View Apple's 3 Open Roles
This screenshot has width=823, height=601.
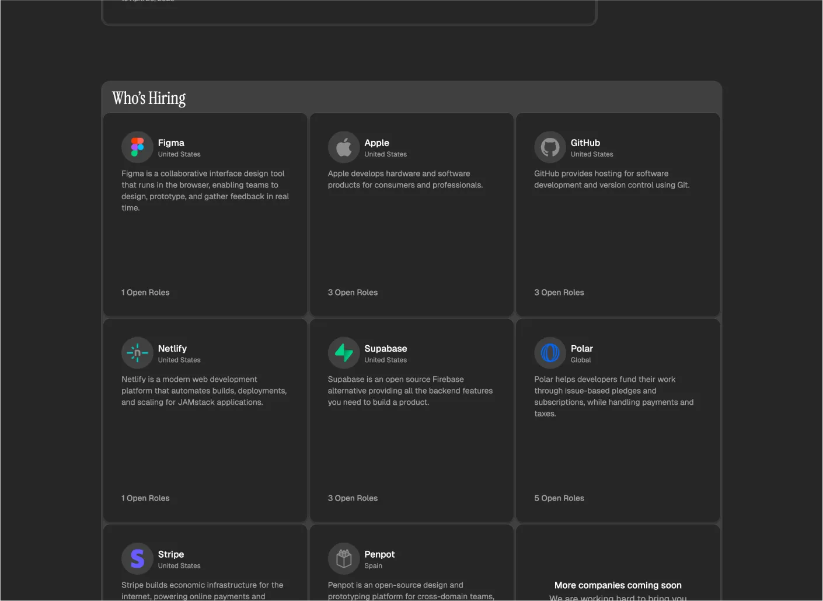(x=353, y=292)
